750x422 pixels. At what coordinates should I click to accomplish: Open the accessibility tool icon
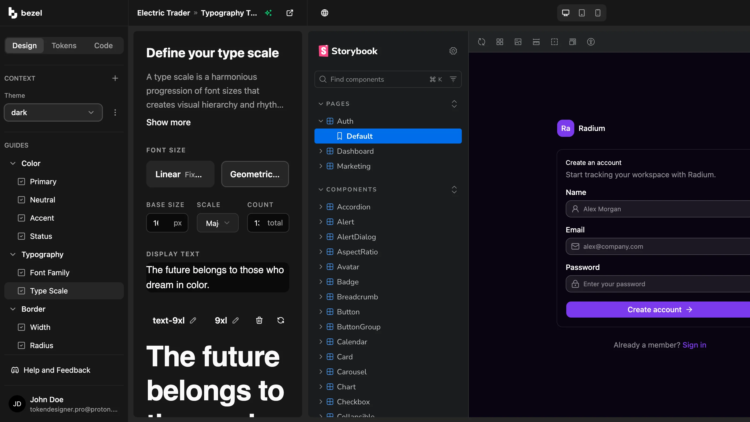pos(591,42)
